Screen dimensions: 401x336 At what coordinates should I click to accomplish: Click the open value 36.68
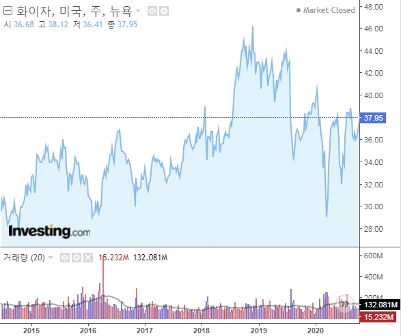point(24,25)
